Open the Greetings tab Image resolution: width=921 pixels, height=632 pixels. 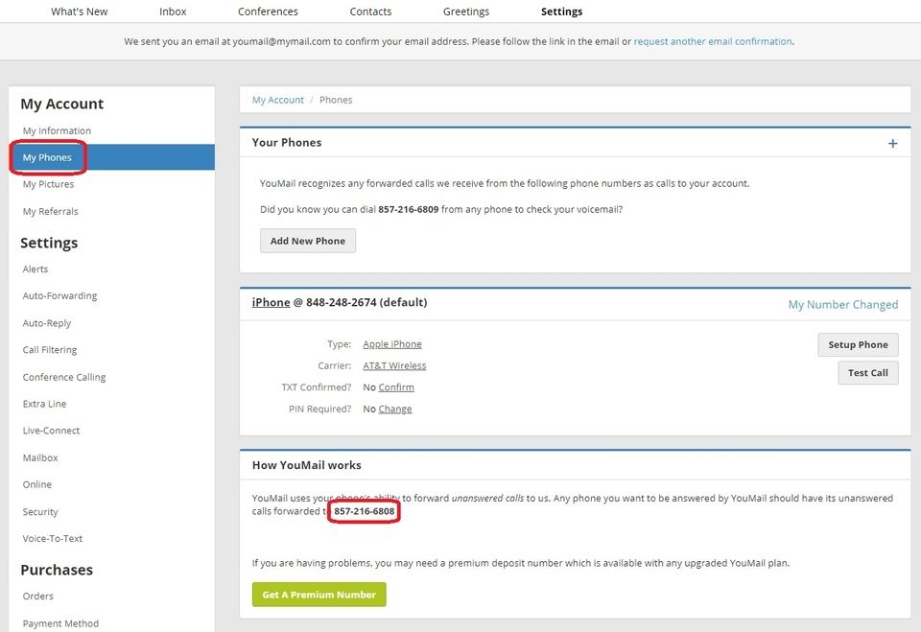pyautogui.click(x=466, y=12)
